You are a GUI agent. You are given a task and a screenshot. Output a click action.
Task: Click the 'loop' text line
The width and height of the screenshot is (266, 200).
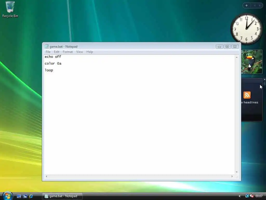(49, 70)
